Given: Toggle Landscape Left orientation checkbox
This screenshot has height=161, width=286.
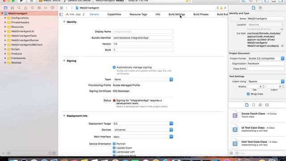Looking at the screenshot, I should coord(114,152).
